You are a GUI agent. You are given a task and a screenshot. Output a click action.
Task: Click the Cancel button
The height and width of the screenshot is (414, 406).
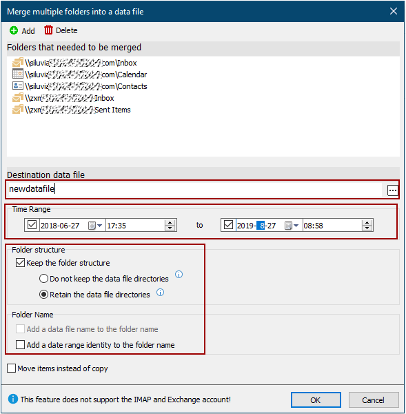pos(374,400)
